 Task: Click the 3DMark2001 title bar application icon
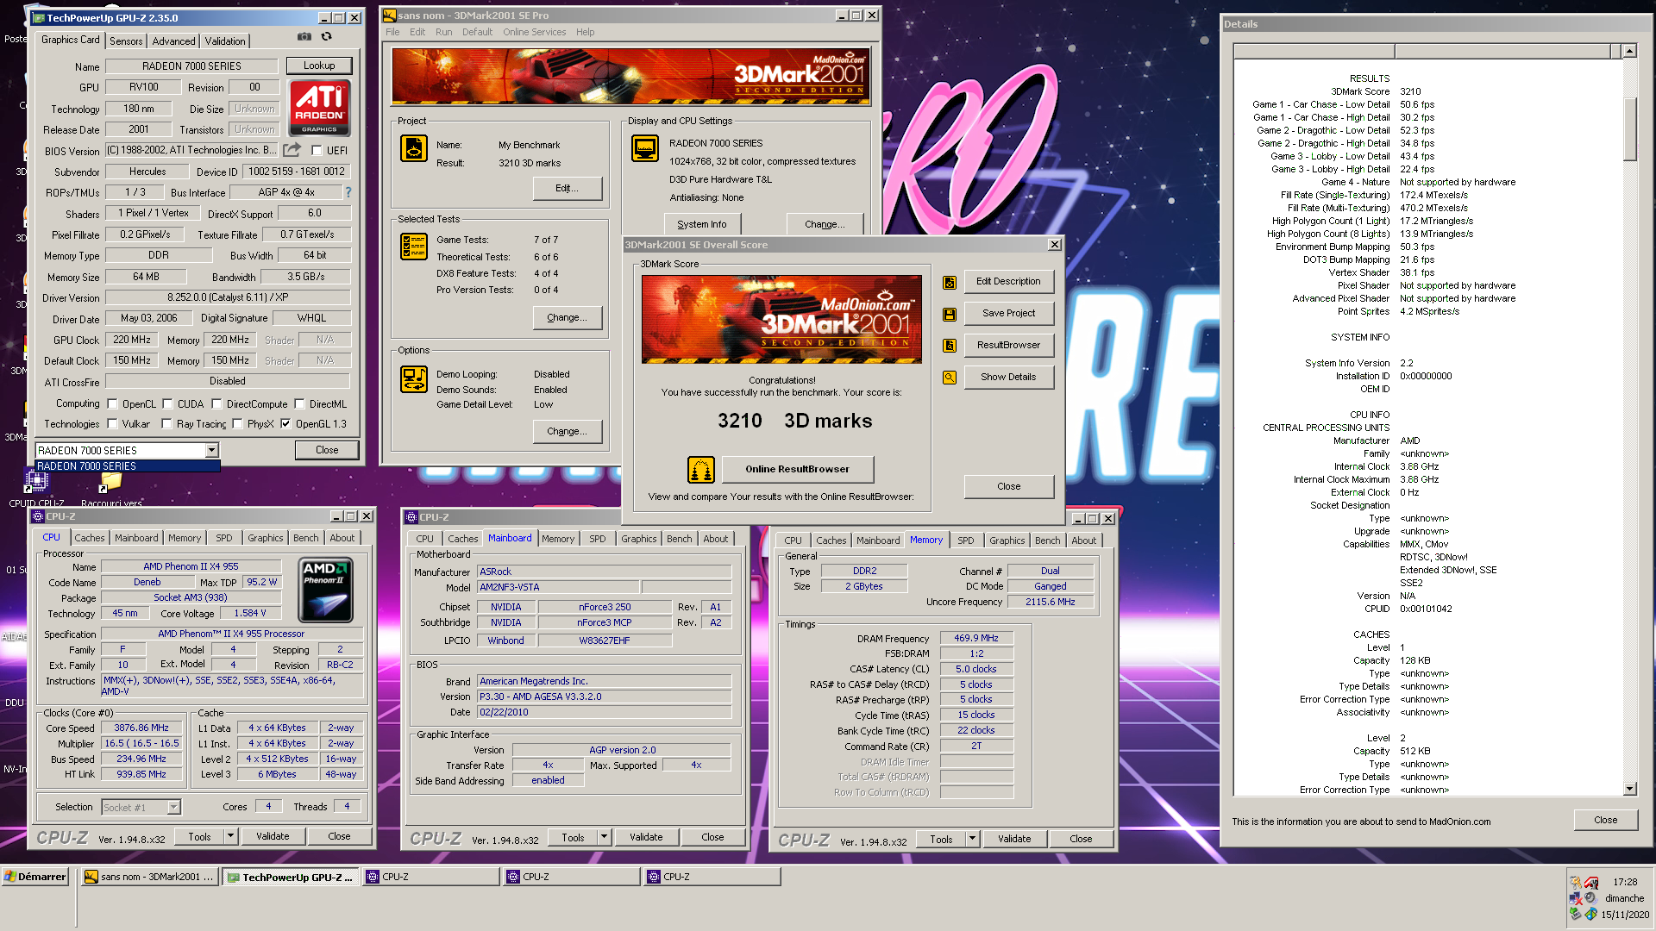click(390, 16)
